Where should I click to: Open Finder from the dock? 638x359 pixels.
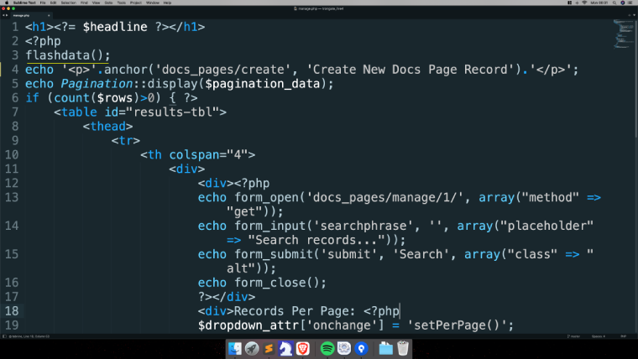(235, 348)
